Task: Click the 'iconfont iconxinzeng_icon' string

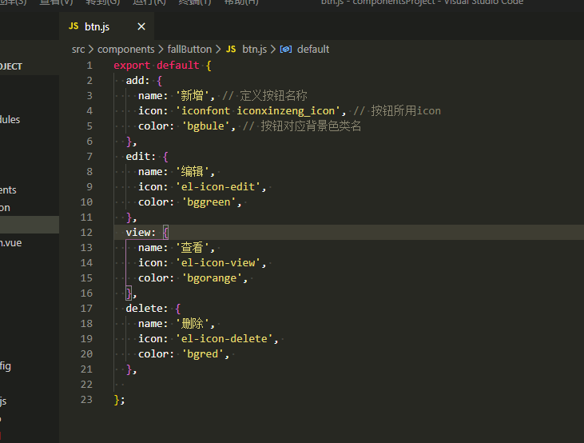Action: [258, 111]
